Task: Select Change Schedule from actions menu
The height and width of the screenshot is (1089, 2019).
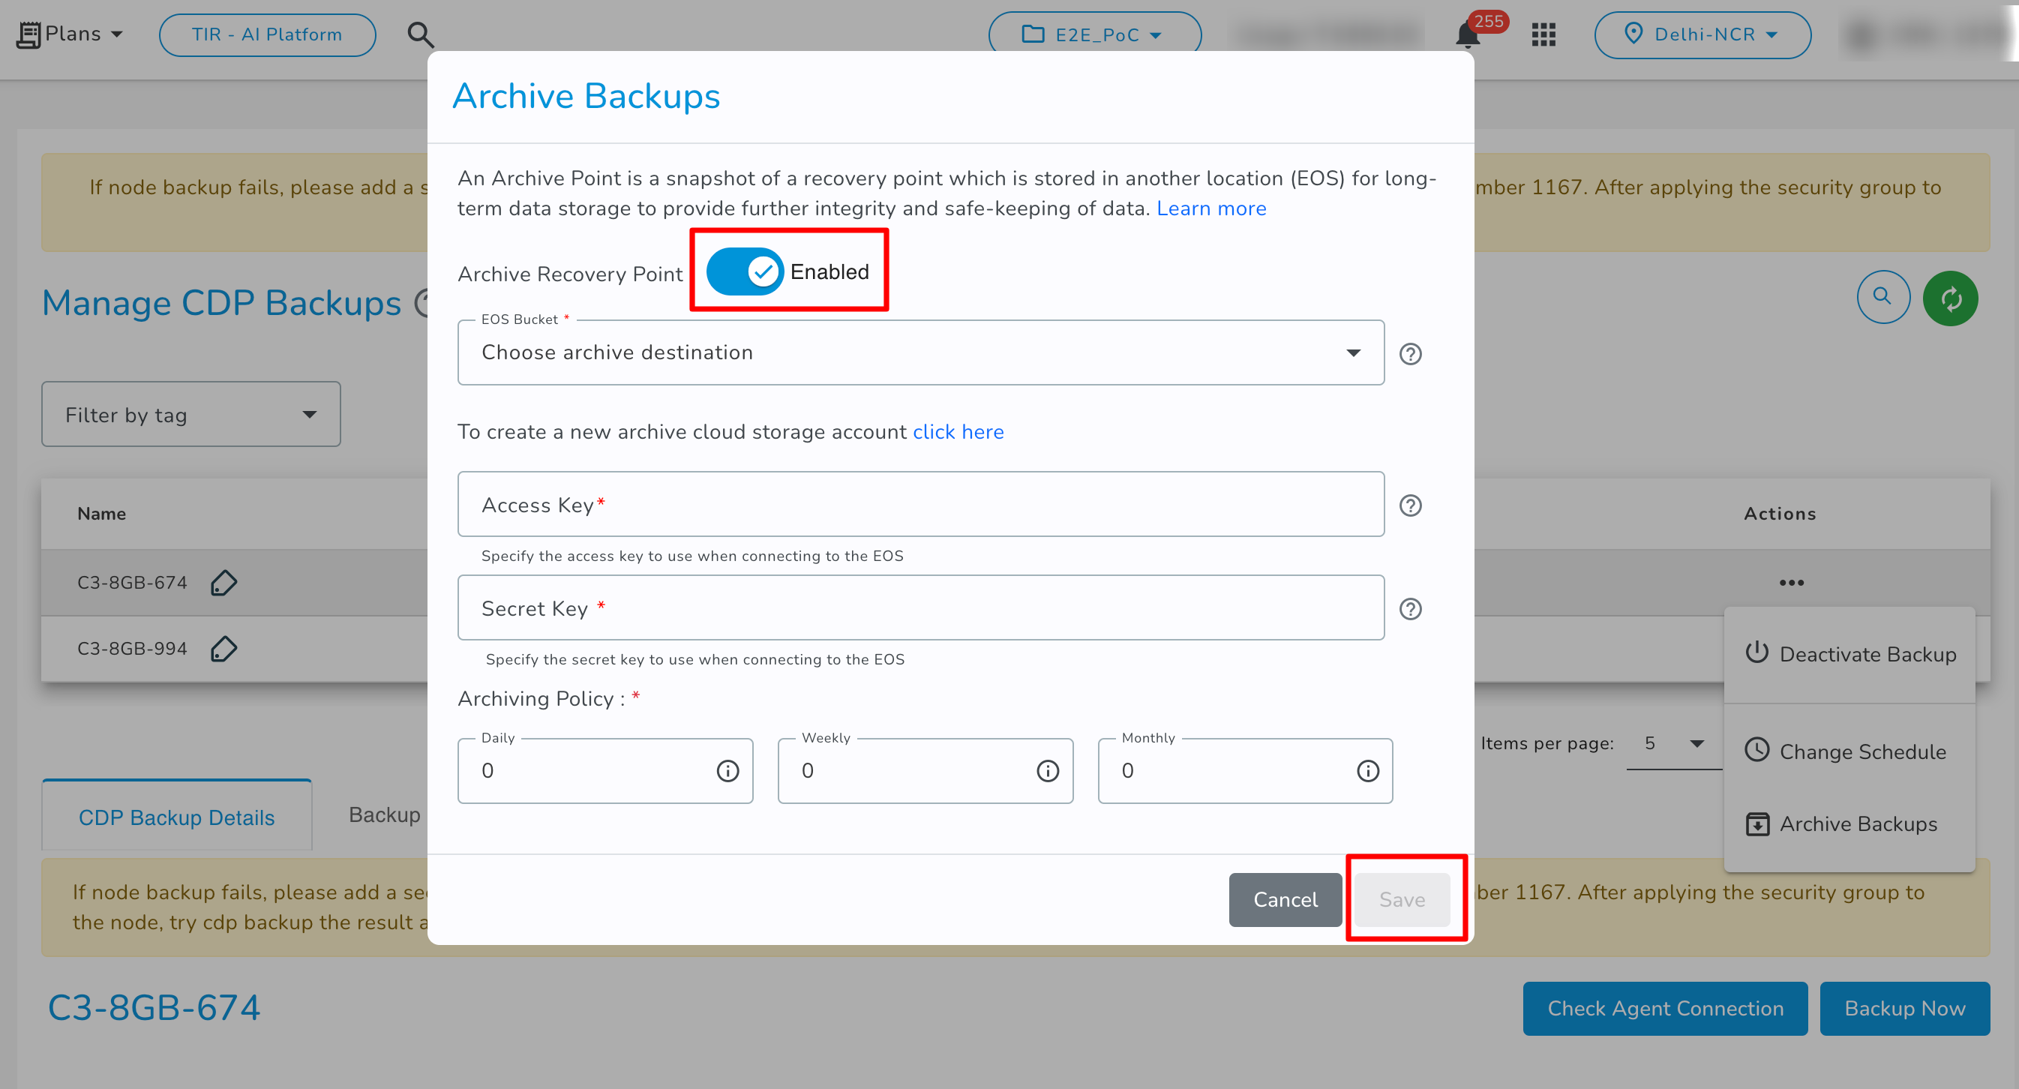Action: (x=1861, y=751)
